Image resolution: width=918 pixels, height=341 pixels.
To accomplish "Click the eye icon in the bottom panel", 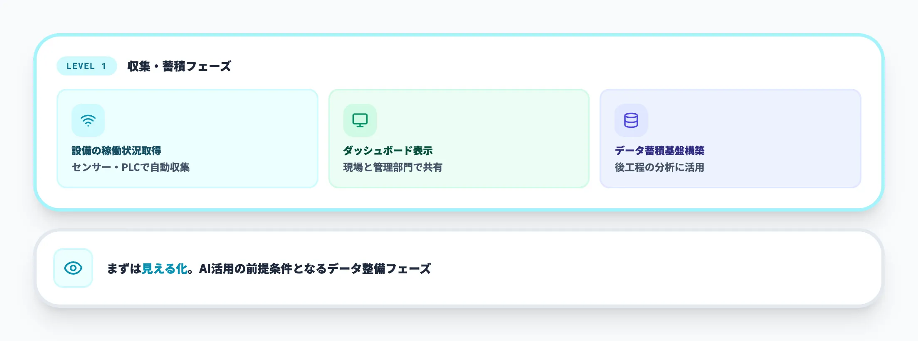I will (x=73, y=268).
